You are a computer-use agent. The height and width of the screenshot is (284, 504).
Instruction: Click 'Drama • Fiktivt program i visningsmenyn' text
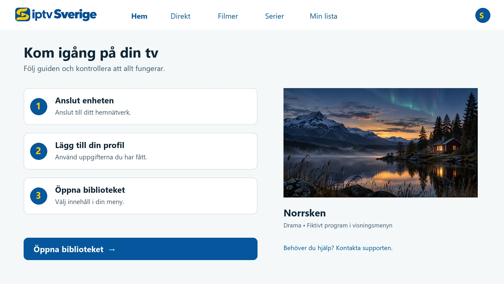pyautogui.click(x=338, y=225)
